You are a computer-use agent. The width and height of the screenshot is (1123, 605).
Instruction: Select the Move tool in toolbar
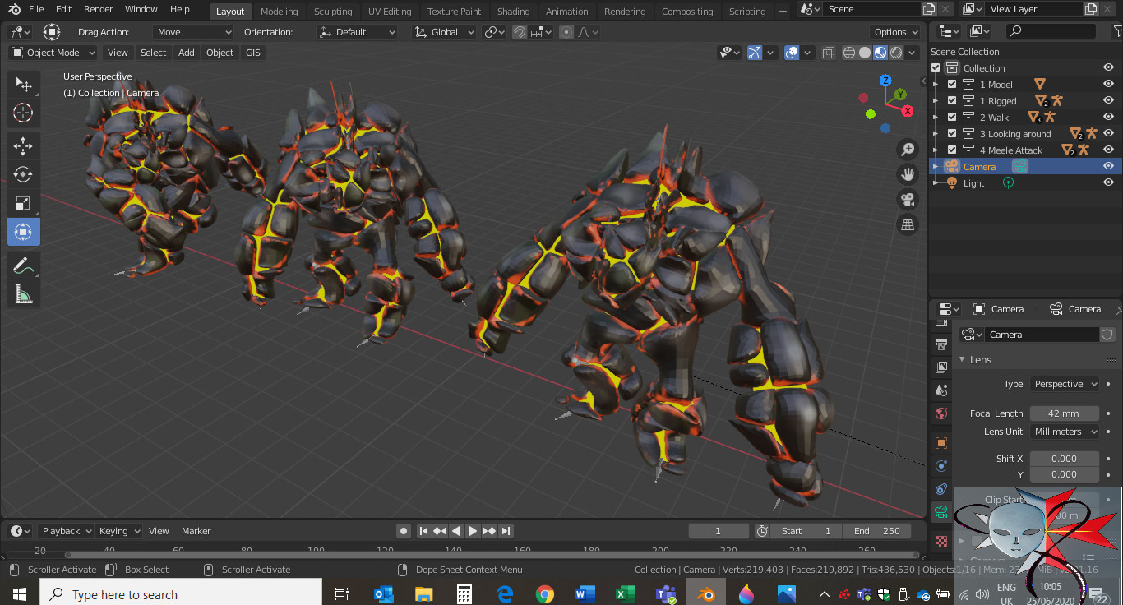(23, 147)
